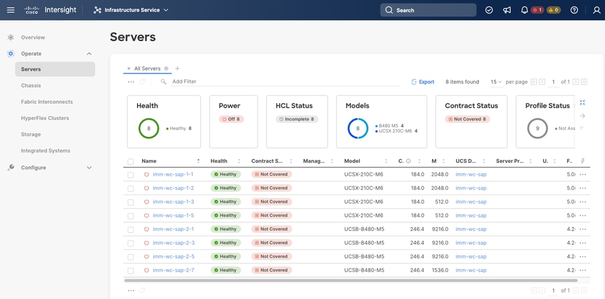
Task: Select the imm-wc-sap-1-5 row checkbox
Action: pyautogui.click(x=131, y=216)
